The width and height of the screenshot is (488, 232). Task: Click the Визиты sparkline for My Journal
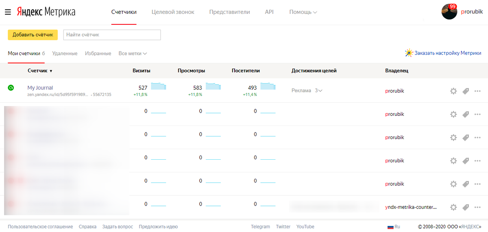click(x=158, y=86)
